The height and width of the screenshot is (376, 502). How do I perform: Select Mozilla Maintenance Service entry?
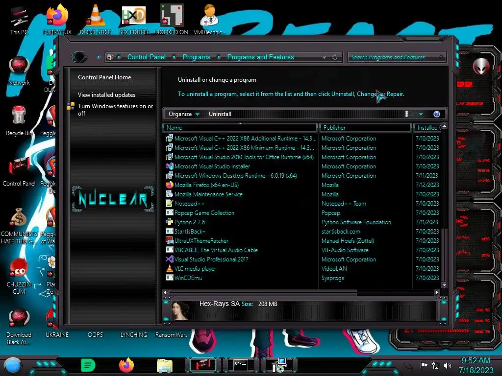[x=208, y=194]
